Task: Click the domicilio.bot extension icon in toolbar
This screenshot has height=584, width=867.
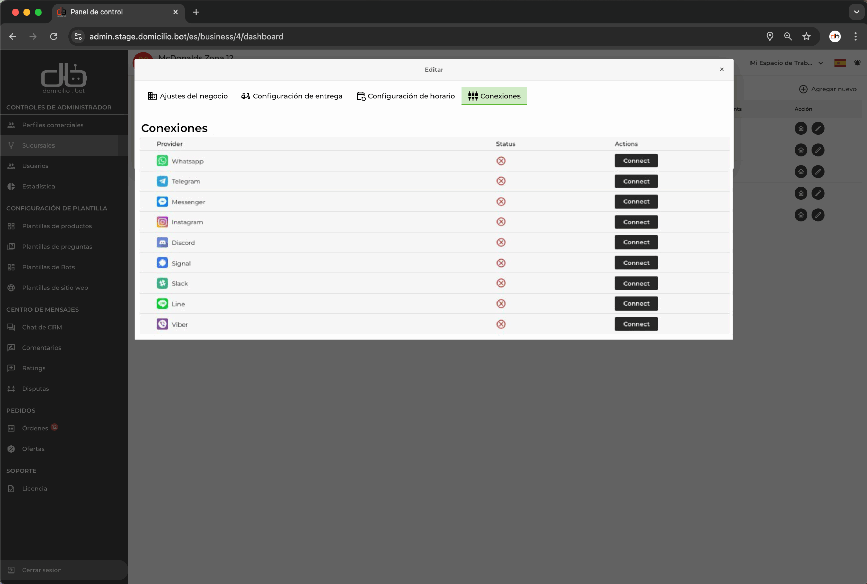Action: pos(835,37)
